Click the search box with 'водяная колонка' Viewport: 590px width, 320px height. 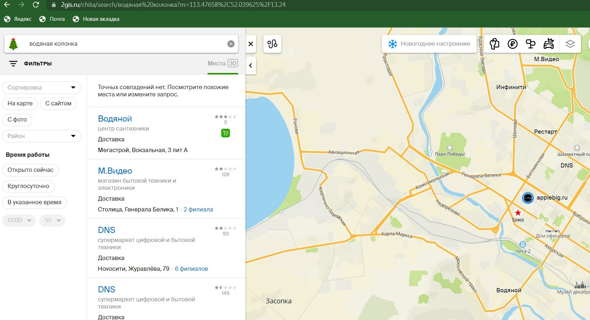tap(121, 44)
